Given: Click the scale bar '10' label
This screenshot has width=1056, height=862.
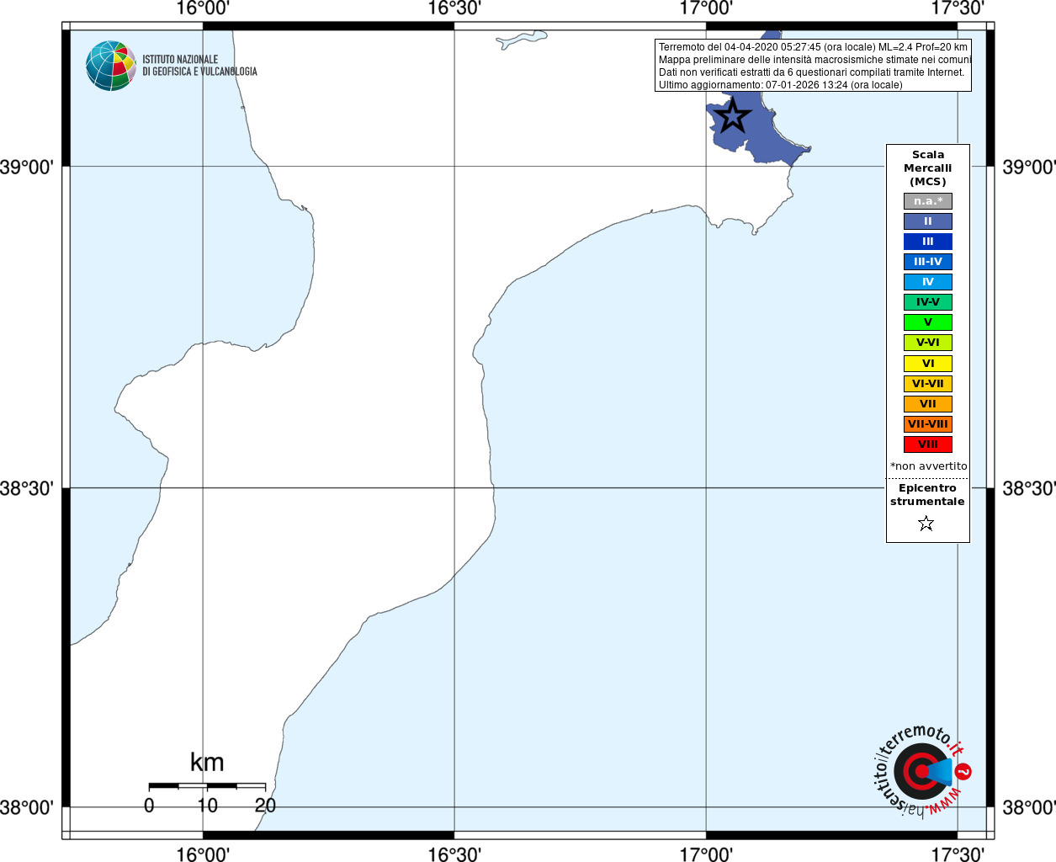Looking at the screenshot, I should coord(207,806).
